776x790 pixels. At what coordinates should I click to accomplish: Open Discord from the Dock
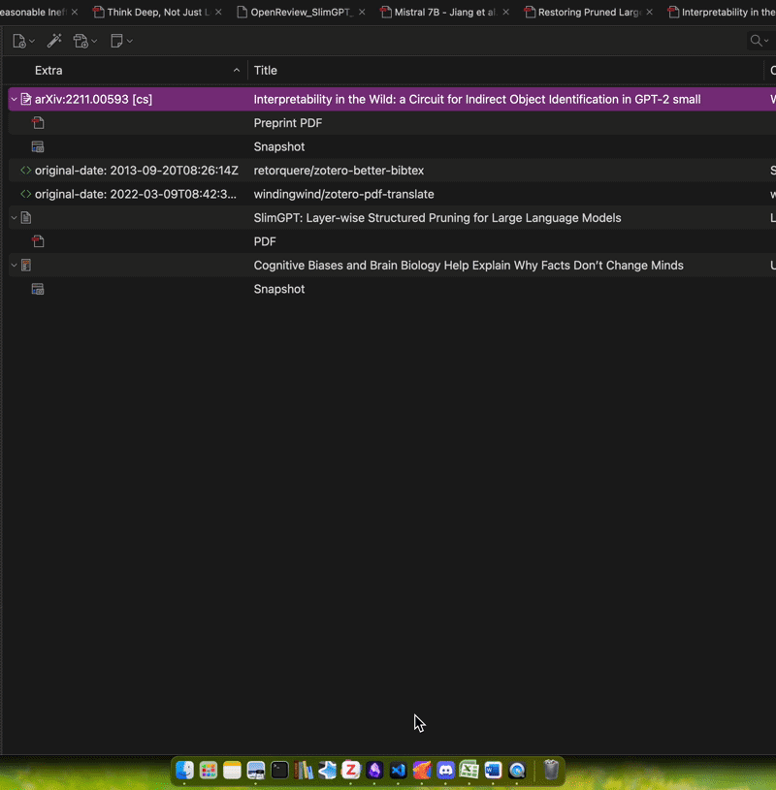coord(445,771)
